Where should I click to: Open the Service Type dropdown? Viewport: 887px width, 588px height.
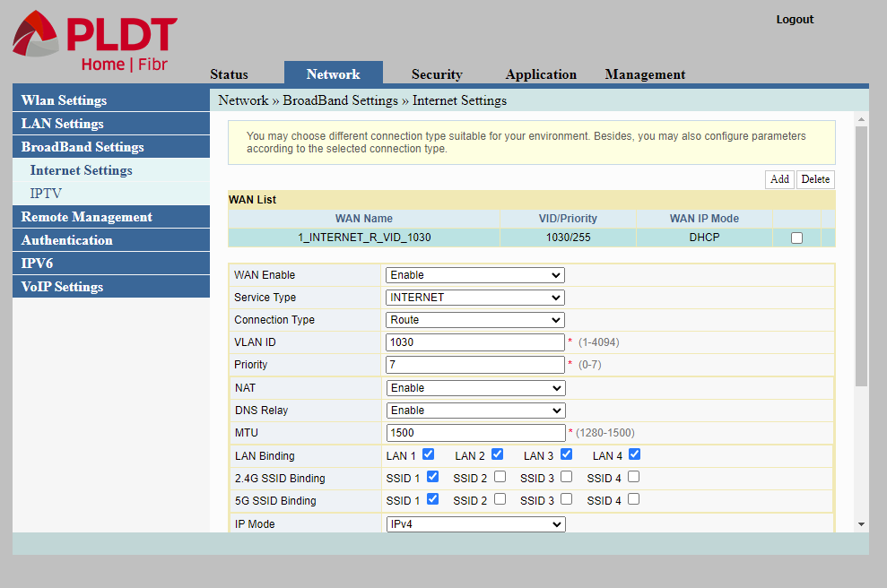point(474,297)
